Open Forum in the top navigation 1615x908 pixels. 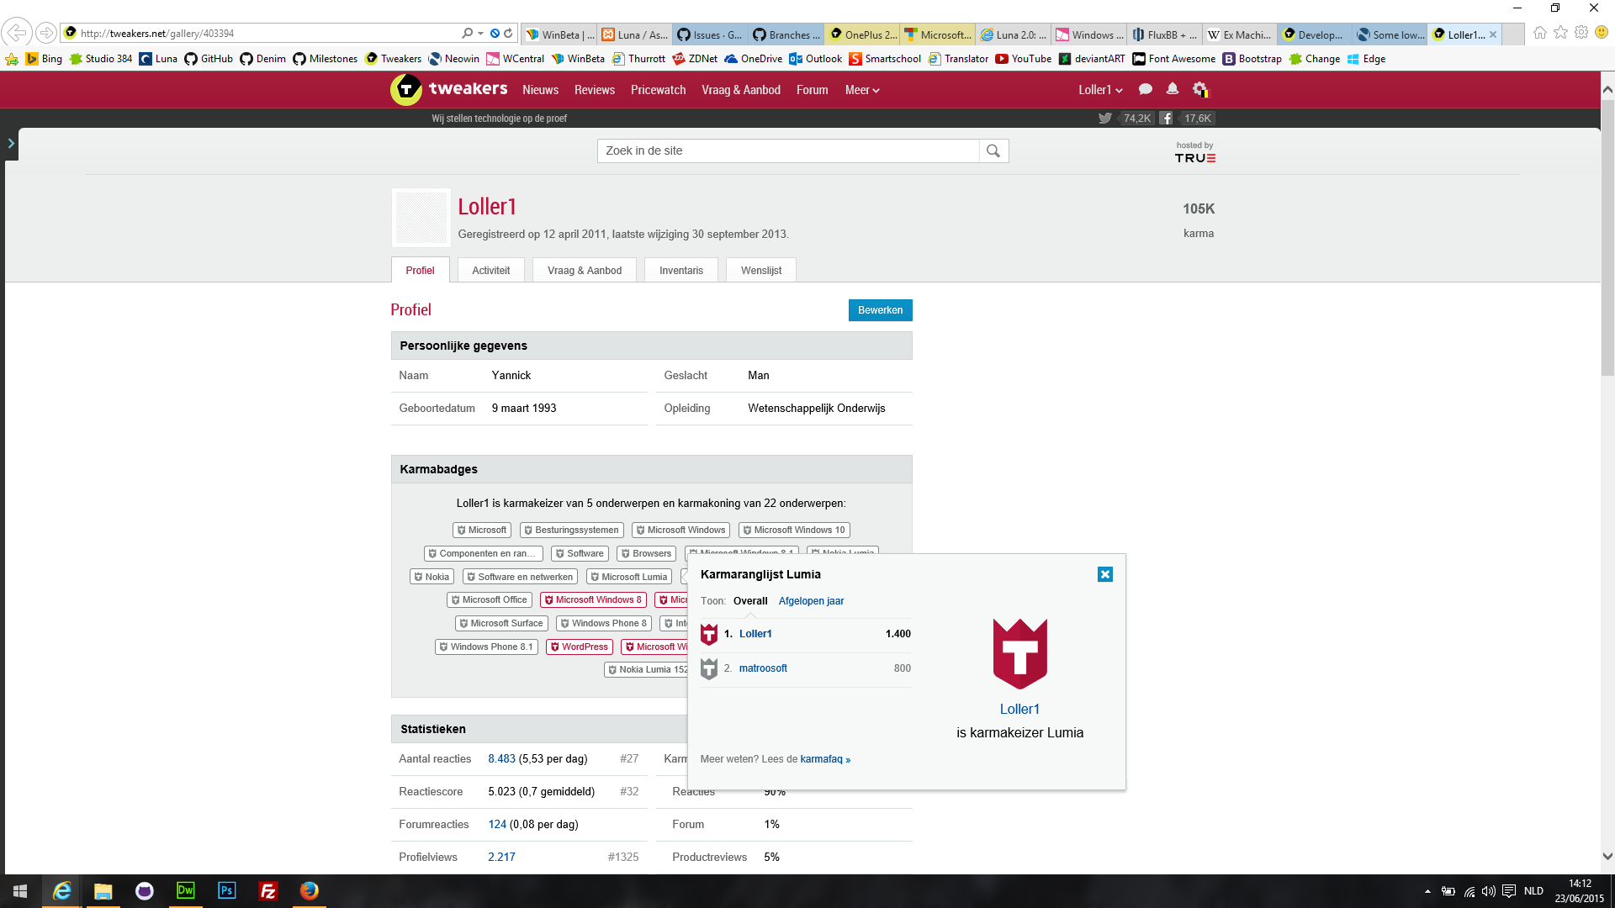click(812, 90)
